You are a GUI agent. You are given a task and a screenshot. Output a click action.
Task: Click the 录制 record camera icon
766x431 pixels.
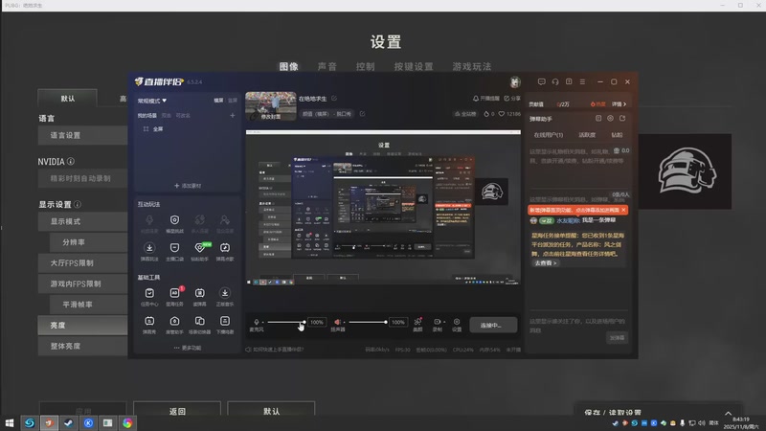pos(438,322)
